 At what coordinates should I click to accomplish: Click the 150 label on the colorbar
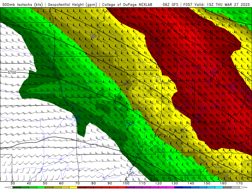[207, 183]
